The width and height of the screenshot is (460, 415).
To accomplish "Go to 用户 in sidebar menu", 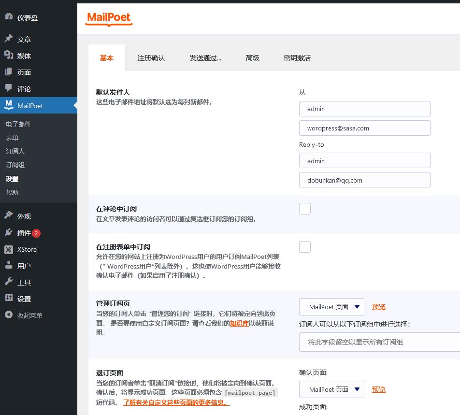I will [x=24, y=266].
